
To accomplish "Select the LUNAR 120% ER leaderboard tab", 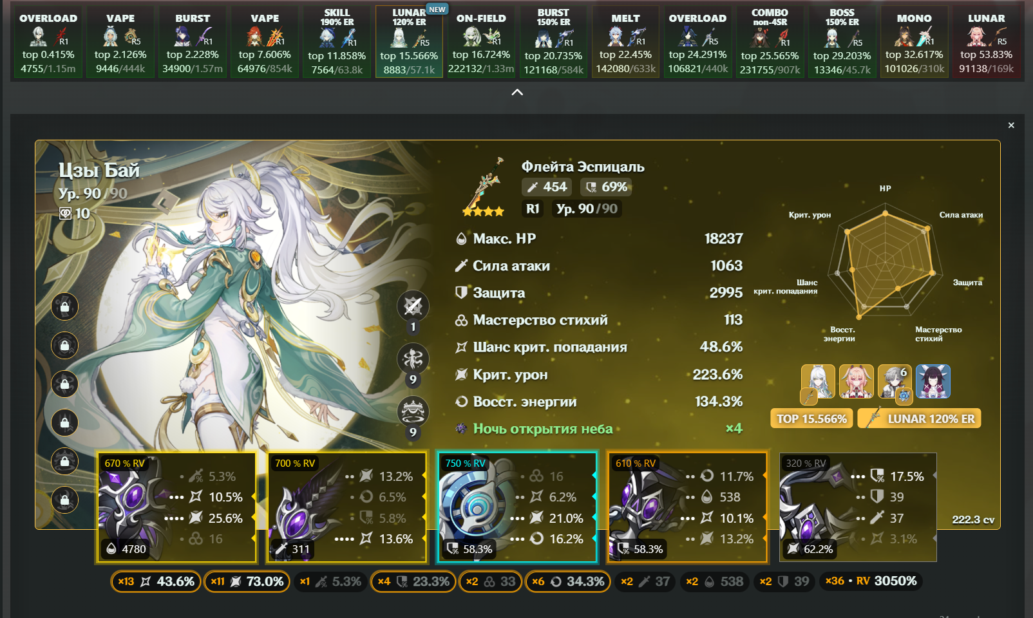I will [x=409, y=42].
